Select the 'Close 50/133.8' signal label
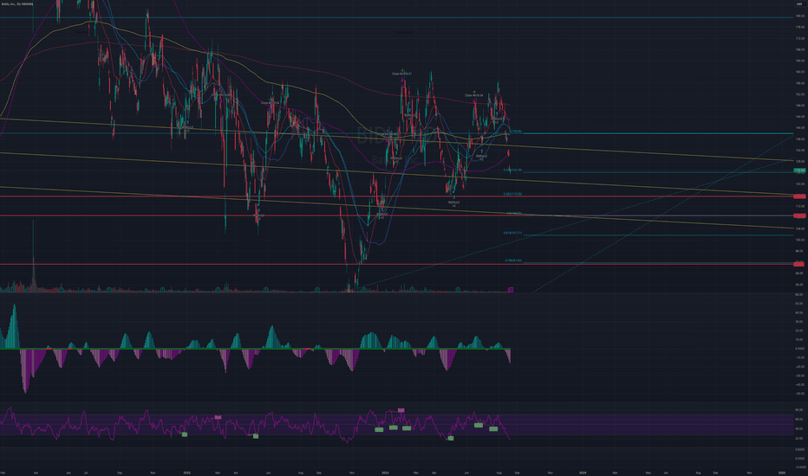 [x=270, y=102]
